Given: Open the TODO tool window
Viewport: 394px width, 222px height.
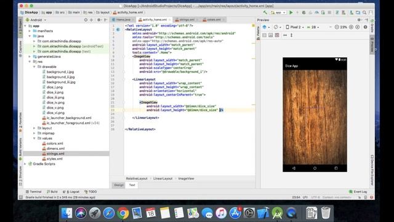Looking at the screenshot, I should 91,192.
